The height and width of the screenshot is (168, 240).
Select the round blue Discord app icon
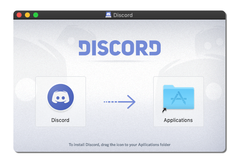click(x=61, y=97)
